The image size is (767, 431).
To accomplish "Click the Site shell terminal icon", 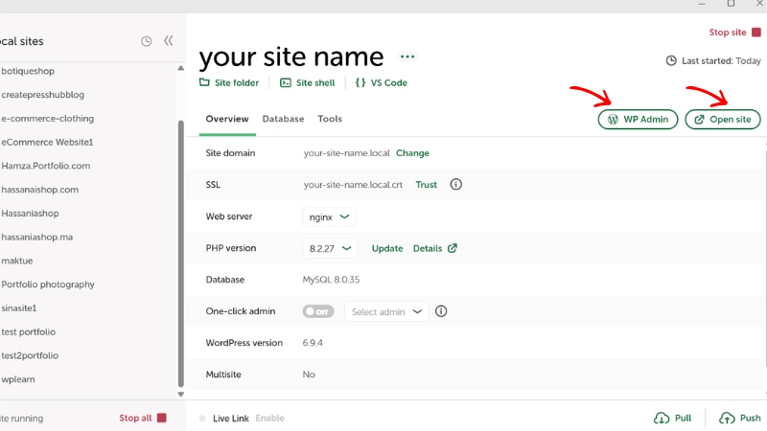I will [x=285, y=83].
